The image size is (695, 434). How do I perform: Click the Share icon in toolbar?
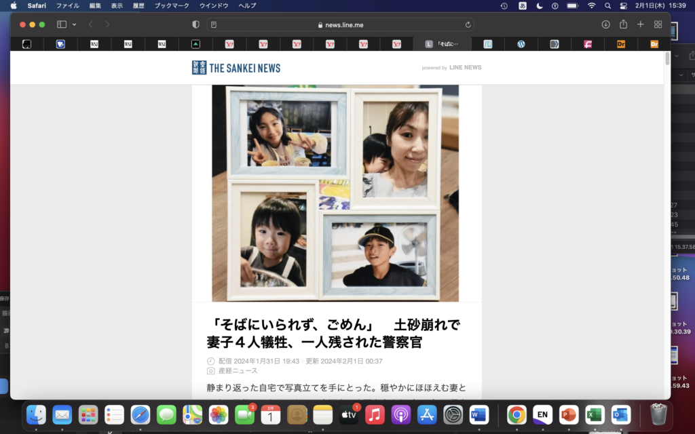click(623, 24)
